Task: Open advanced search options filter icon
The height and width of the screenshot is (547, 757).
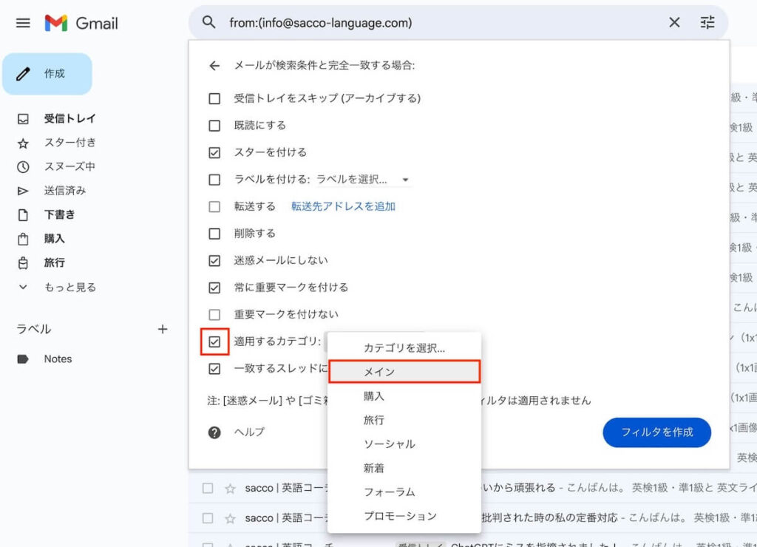Action: pos(707,23)
